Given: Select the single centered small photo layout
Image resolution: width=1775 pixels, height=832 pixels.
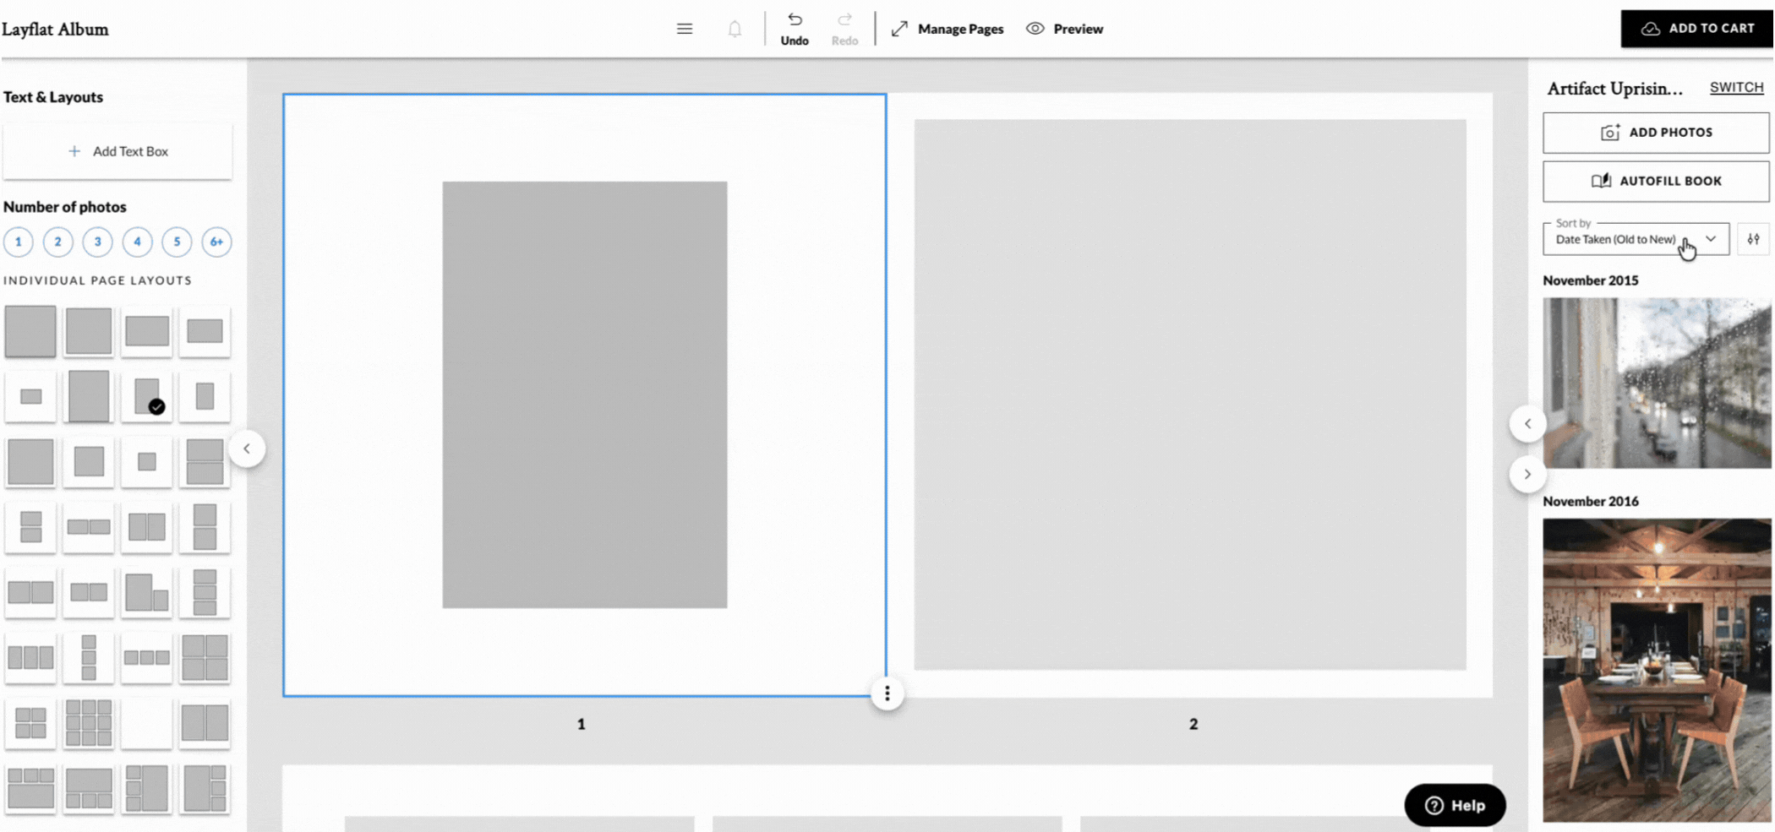Looking at the screenshot, I should coord(146,462).
